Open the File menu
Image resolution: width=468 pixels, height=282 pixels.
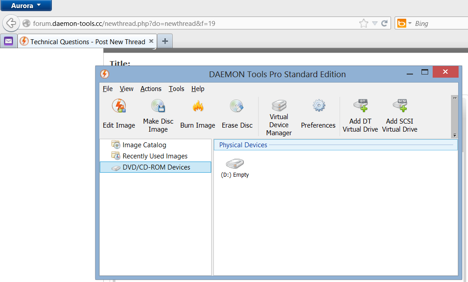tap(107, 89)
